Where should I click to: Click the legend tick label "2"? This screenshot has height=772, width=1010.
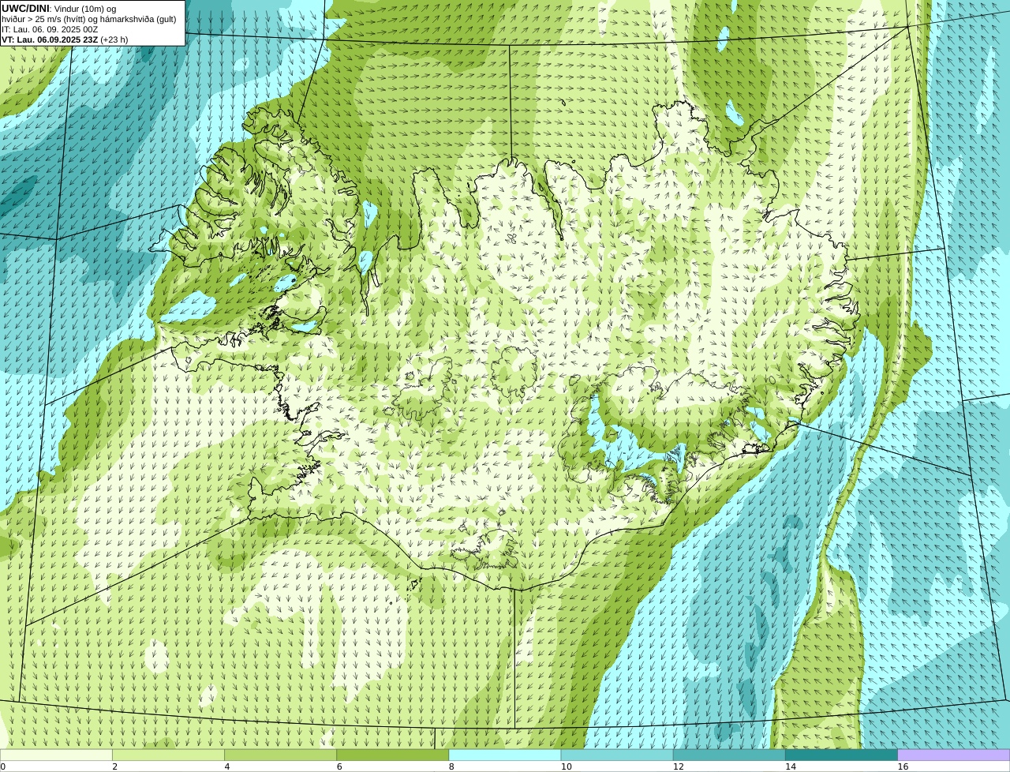[114, 766]
